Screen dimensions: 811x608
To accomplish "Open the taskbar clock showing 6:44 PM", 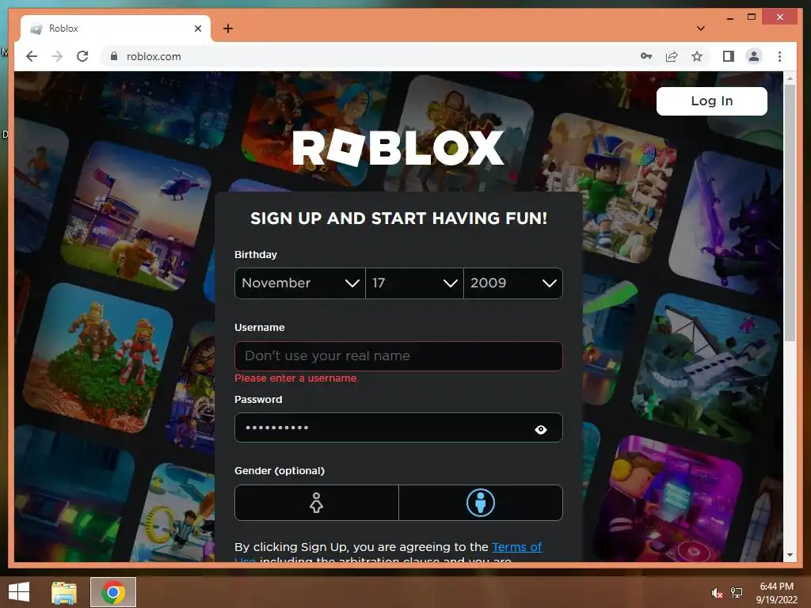I will pyautogui.click(x=776, y=593).
